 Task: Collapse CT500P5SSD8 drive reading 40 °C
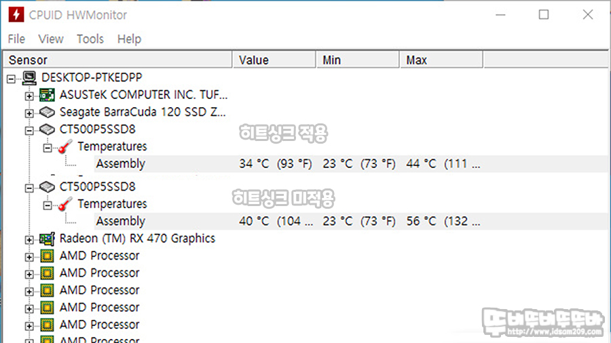click(29, 188)
